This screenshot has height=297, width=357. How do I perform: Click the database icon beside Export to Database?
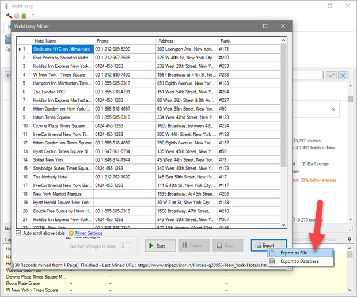[271, 262]
